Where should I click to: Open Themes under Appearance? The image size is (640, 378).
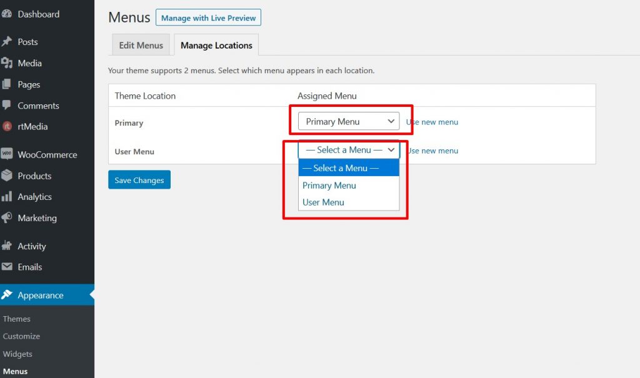point(16,319)
